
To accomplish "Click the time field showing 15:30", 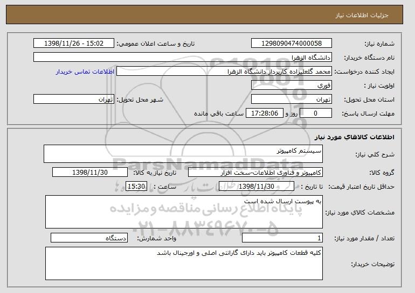I will pyautogui.click(x=136, y=187).
